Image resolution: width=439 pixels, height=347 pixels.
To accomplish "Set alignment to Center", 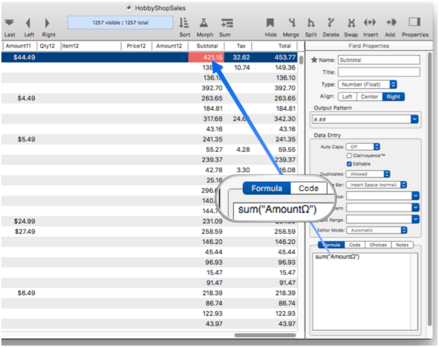I will coord(369,97).
